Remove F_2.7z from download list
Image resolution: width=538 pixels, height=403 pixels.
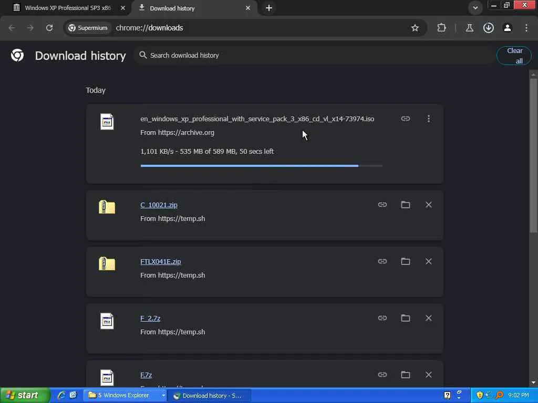[x=429, y=318]
